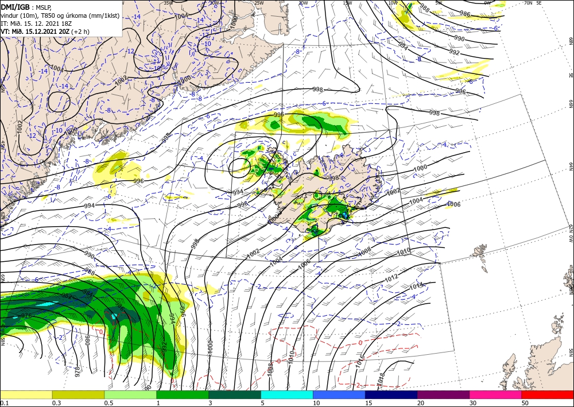574x407 pixels.
Task: Select the green 1–3 mm legend swatch
Action: coord(183,394)
